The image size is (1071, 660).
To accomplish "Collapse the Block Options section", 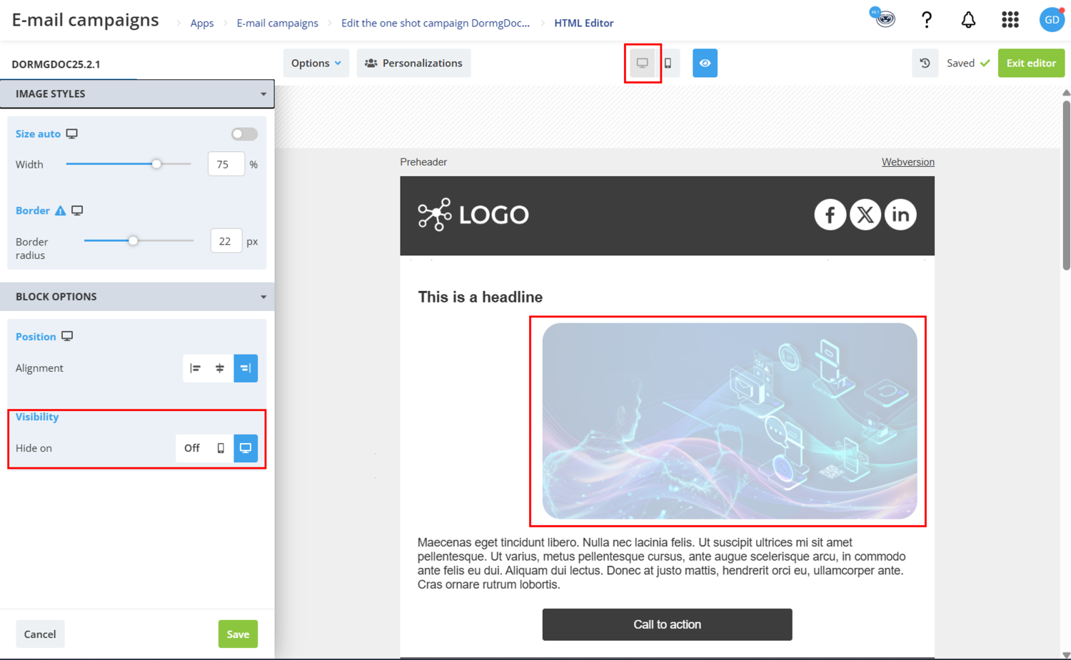I will point(137,296).
